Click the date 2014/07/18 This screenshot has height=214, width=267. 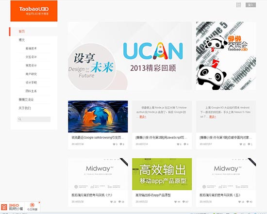(78, 144)
